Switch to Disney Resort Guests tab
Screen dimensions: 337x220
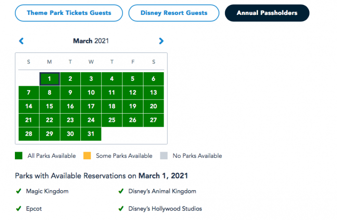174,13
